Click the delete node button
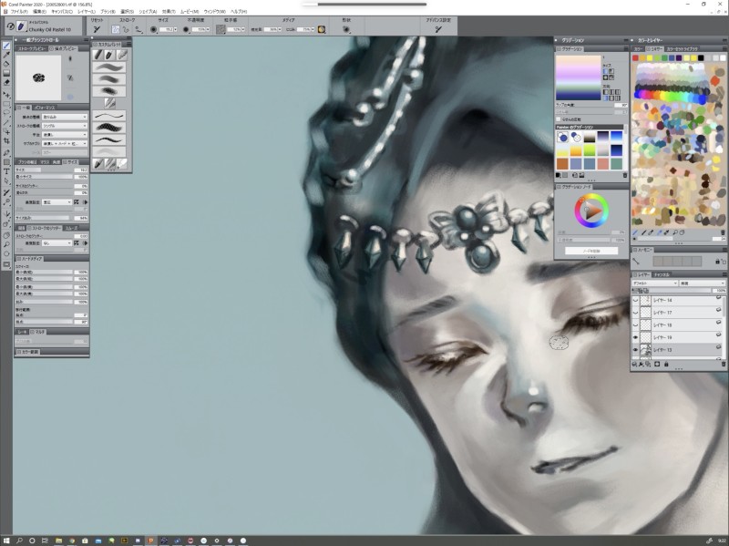The height and width of the screenshot is (546, 729). coord(591,251)
